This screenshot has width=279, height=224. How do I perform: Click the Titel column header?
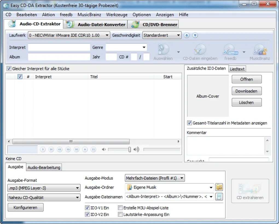tap(121, 77)
